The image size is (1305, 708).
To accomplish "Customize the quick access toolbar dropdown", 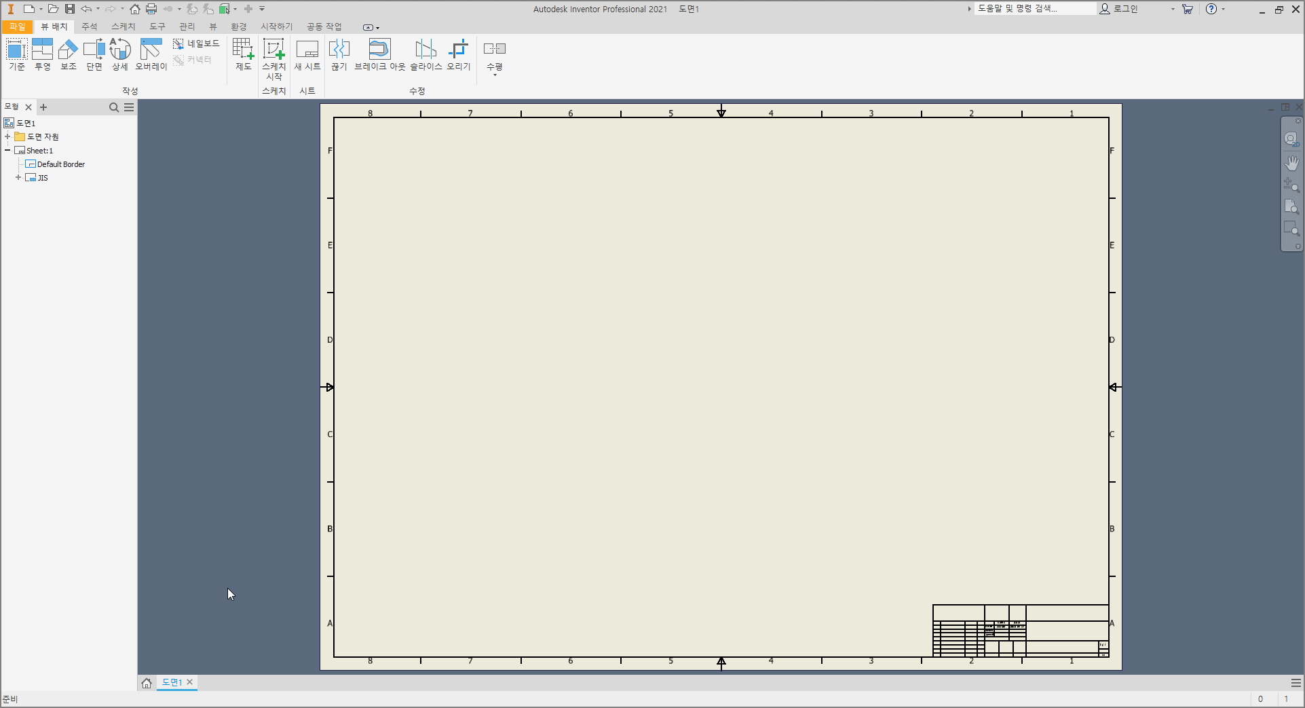I will point(262,9).
